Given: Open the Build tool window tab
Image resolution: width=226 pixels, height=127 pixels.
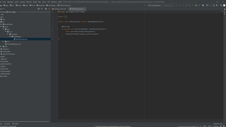Looking at the screenshot, I should pos(7,124).
